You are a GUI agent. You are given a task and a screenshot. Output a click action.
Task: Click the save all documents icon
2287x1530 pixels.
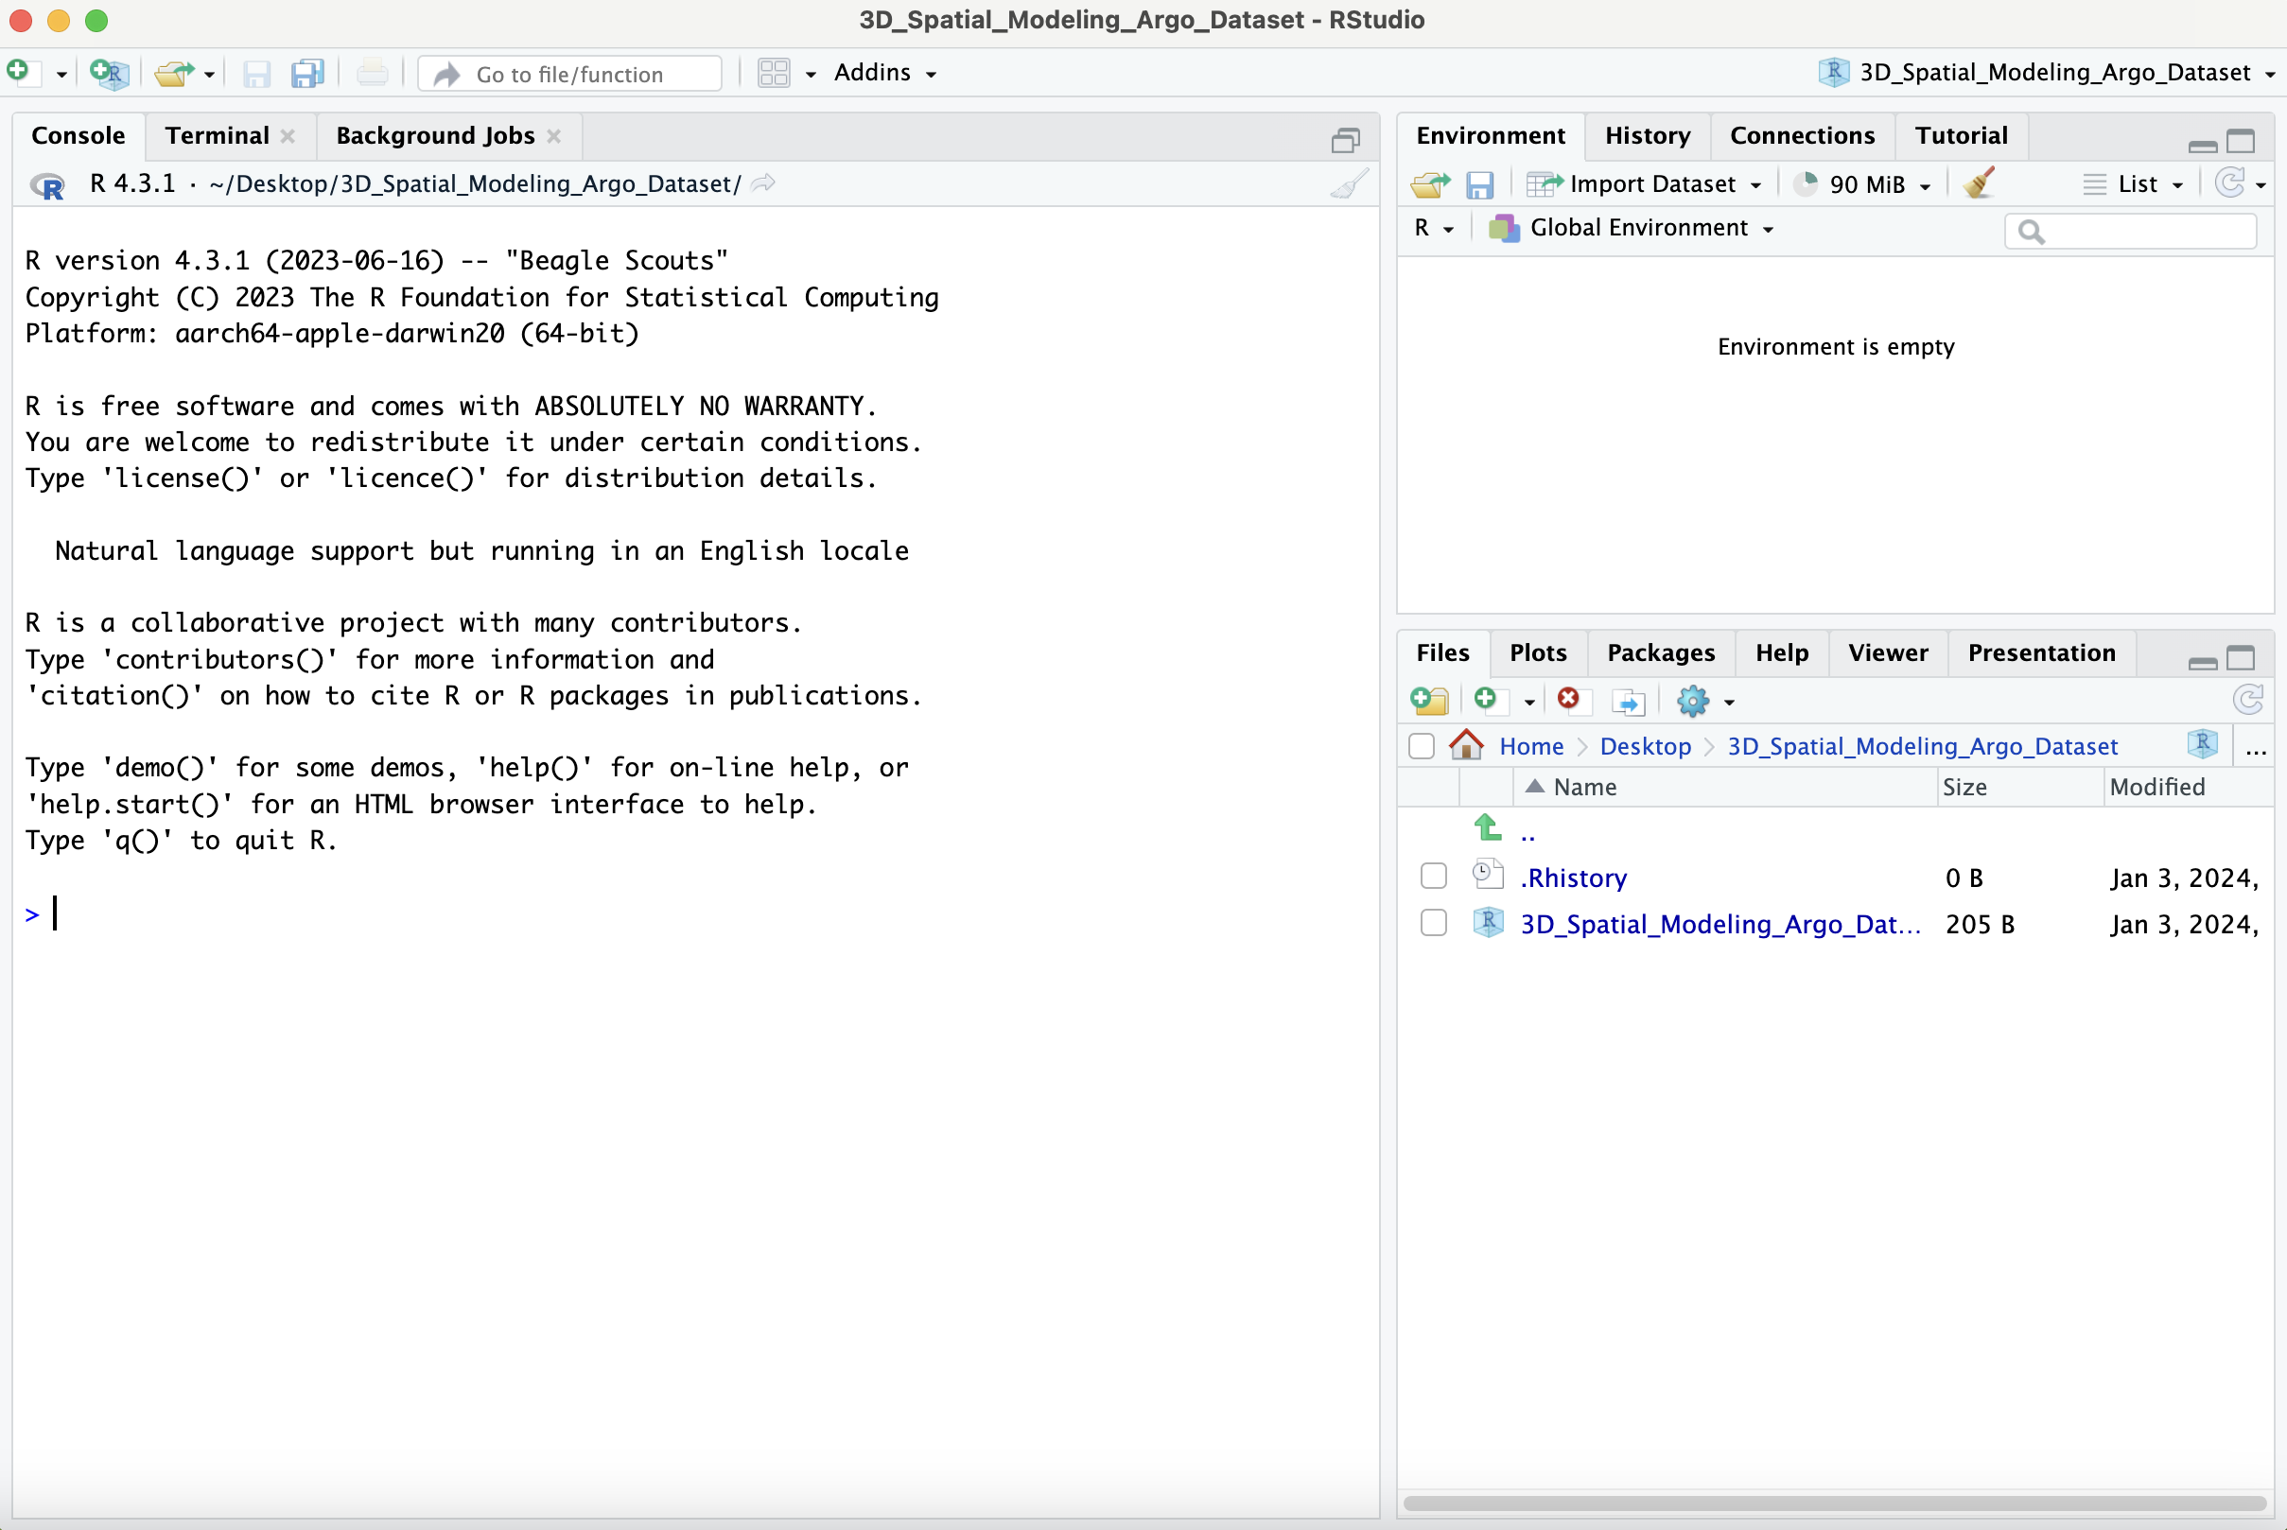pyautogui.click(x=308, y=73)
